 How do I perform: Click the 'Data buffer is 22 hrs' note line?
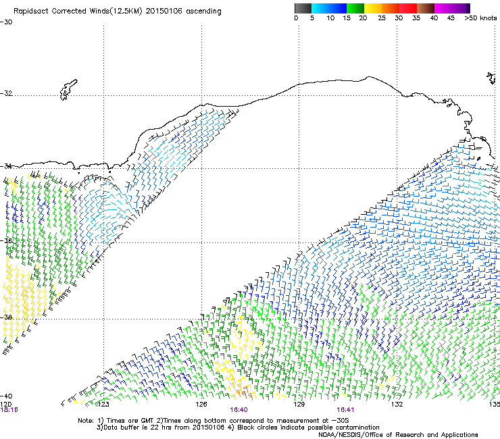(238, 428)
